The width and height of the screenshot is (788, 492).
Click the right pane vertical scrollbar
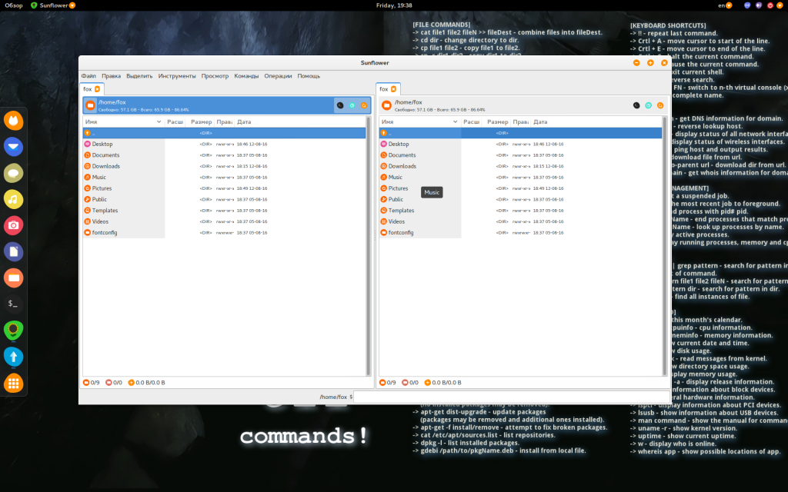click(x=665, y=246)
